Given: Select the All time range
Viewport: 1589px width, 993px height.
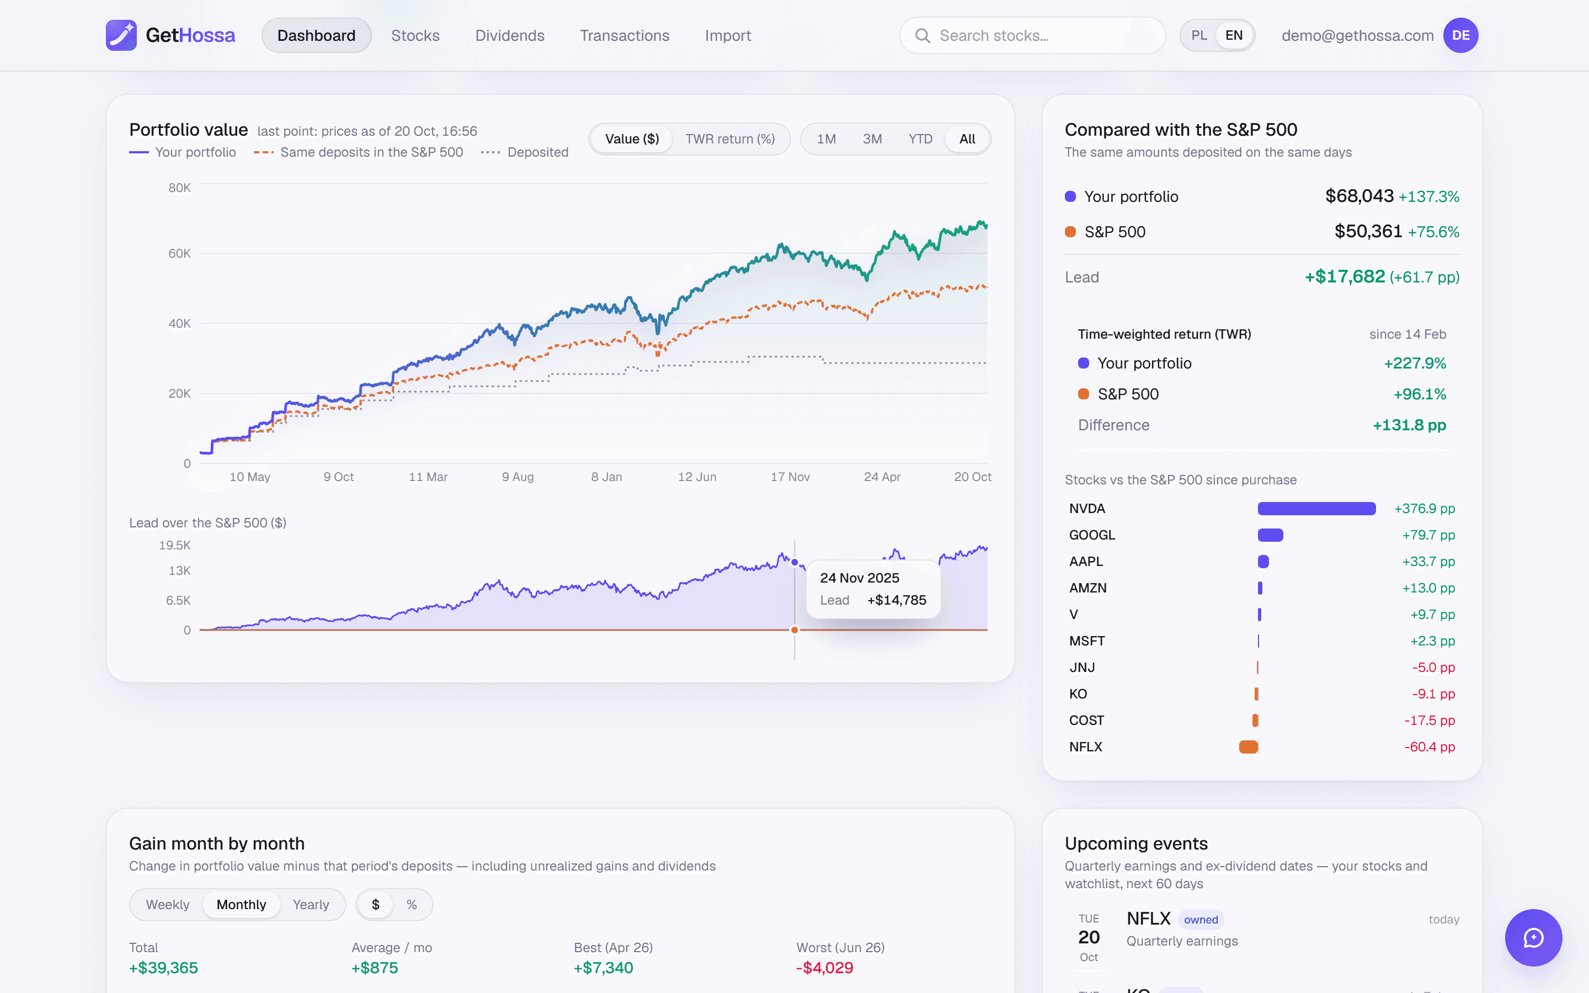Looking at the screenshot, I should click(967, 138).
